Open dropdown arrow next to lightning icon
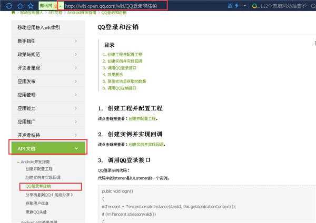The image size is (316, 223). click(245, 6)
